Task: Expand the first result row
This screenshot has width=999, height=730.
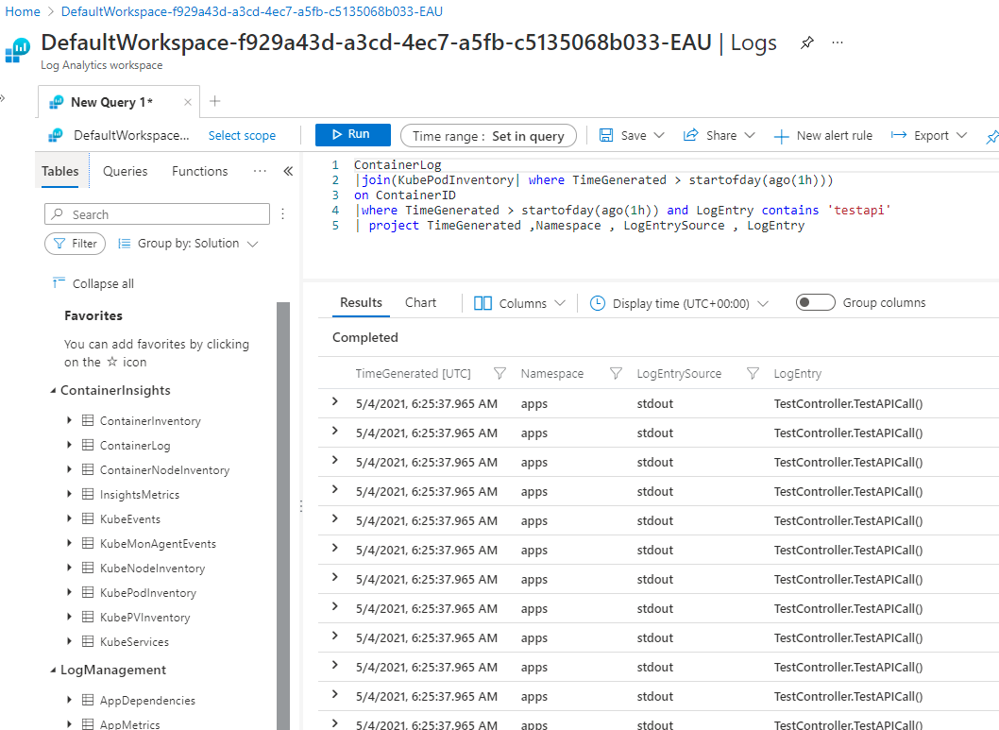Action: click(334, 402)
